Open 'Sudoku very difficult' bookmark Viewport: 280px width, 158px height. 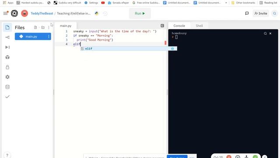click(x=67, y=3)
